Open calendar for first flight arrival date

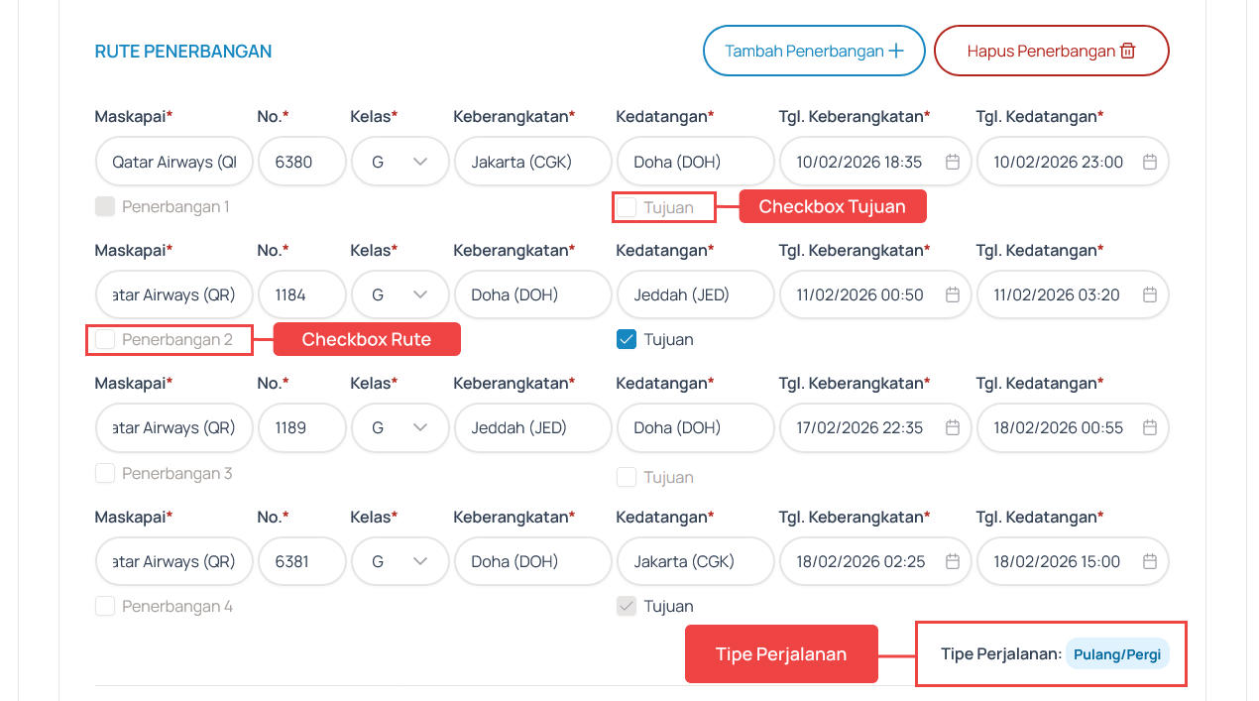1150,161
